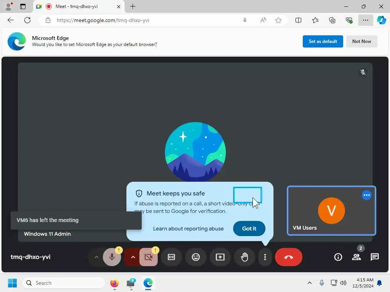The width and height of the screenshot is (390, 292).
Task: Open clock showing 4:15 AM
Action: click(x=363, y=283)
